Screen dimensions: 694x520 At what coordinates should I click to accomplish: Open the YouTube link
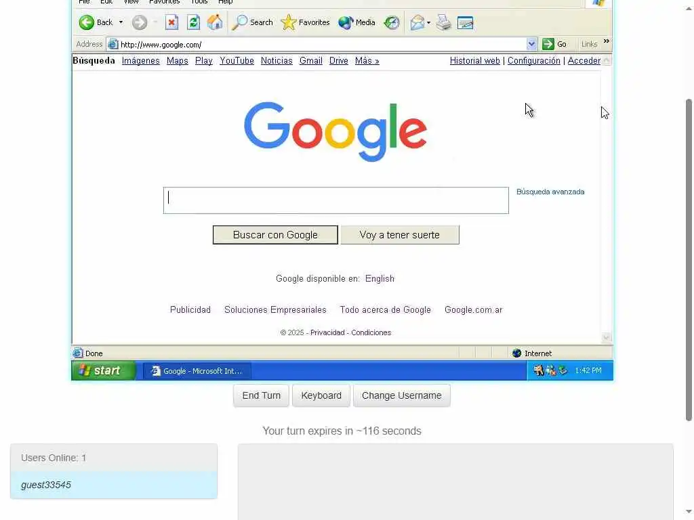tap(237, 60)
